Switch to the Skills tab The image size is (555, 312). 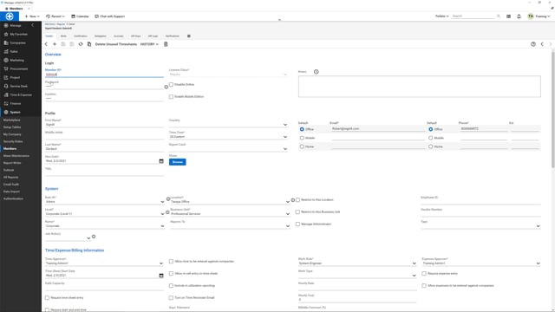tap(63, 36)
